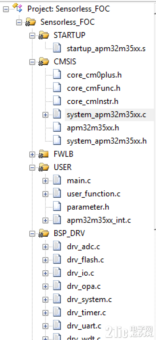
Task: Collapse the USER group
Action: [x=32, y=167]
